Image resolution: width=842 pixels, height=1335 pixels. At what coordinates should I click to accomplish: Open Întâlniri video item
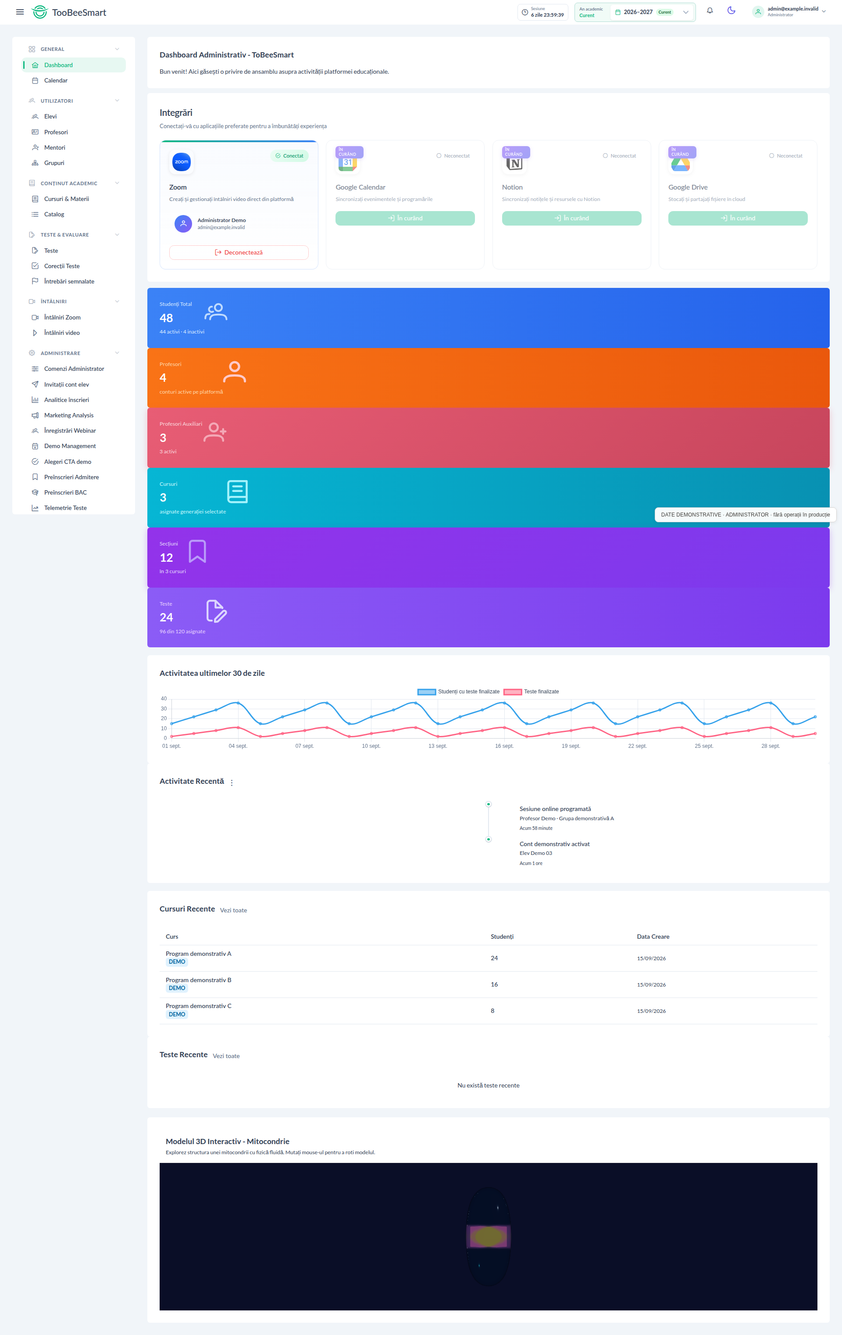[x=74, y=333]
